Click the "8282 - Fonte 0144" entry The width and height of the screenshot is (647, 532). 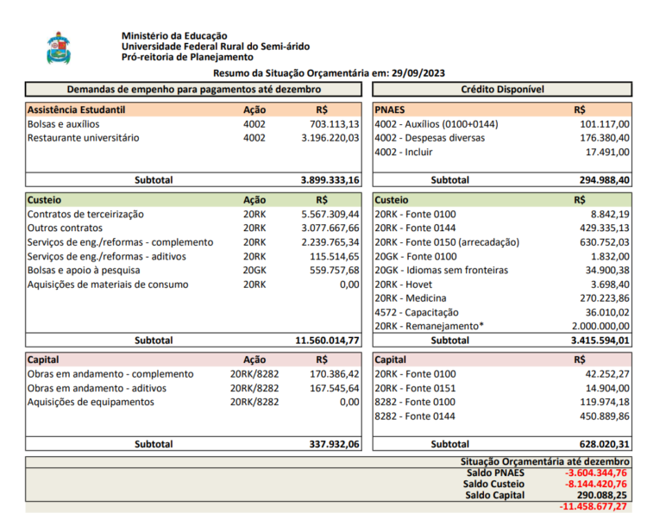pyautogui.click(x=415, y=416)
